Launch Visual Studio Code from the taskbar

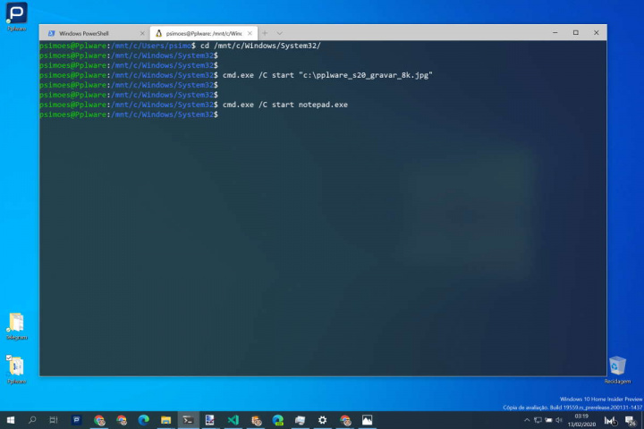[x=233, y=420]
